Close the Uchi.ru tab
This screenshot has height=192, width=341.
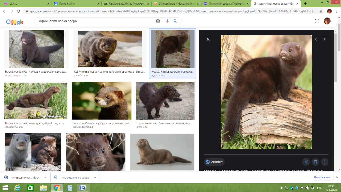click(x=48, y=4)
